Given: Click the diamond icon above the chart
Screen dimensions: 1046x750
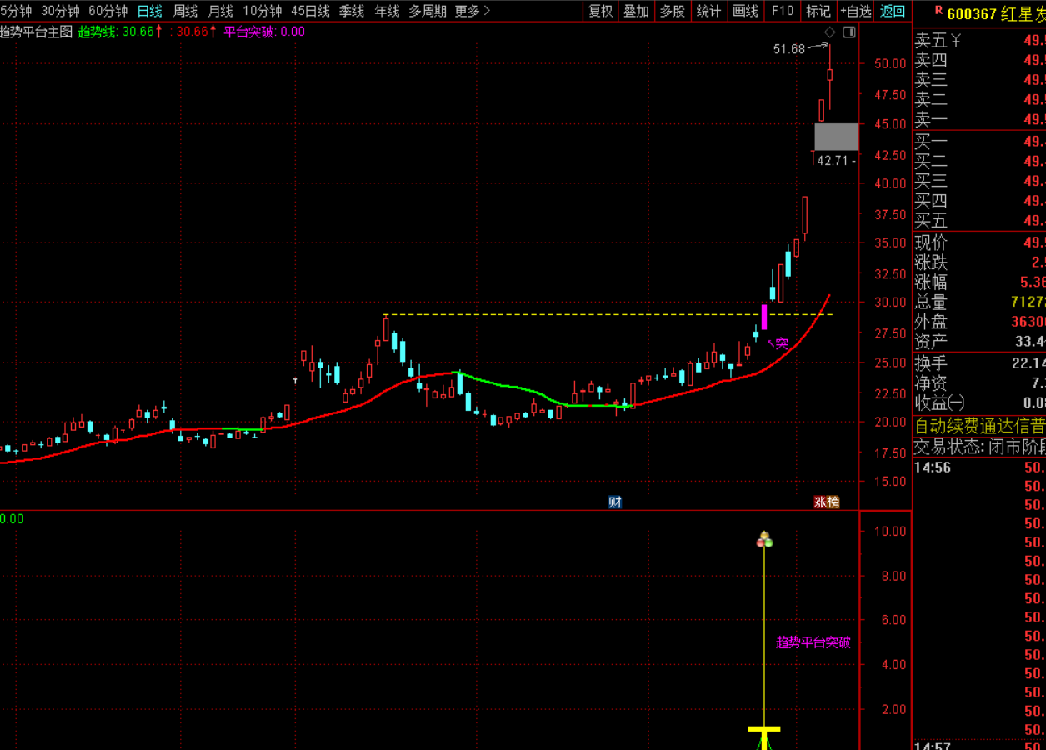Looking at the screenshot, I should coord(829,32).
